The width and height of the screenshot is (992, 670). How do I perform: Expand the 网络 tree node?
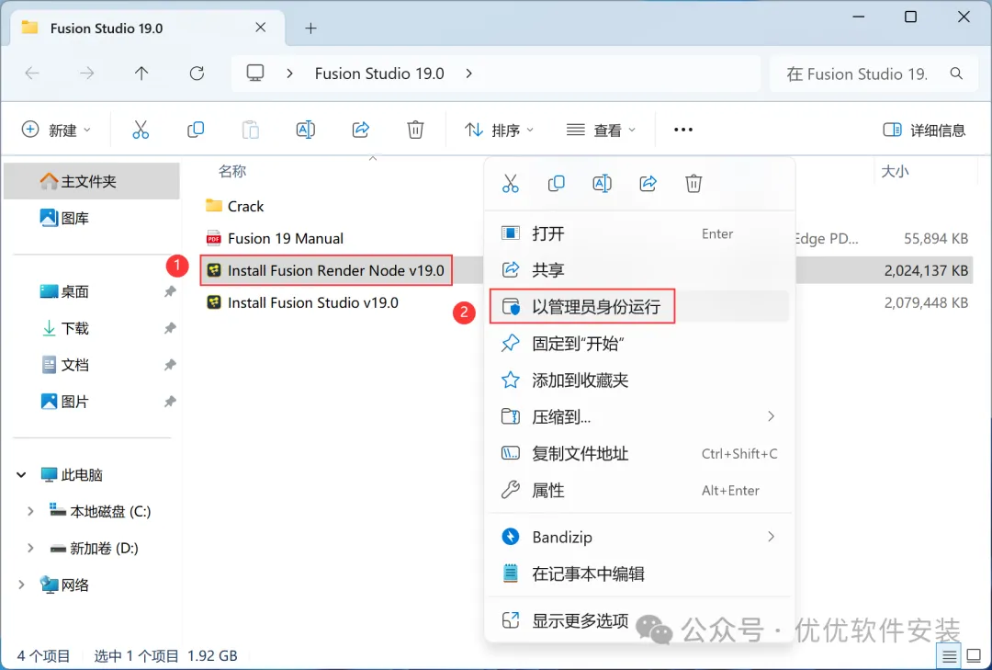click(21, 585)
